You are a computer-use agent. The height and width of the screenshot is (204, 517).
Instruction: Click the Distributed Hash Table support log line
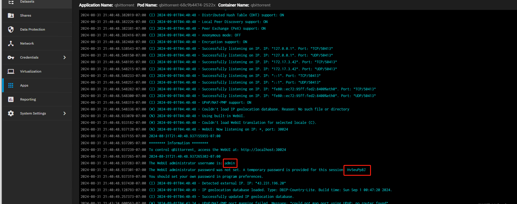[x=182, y=15]
